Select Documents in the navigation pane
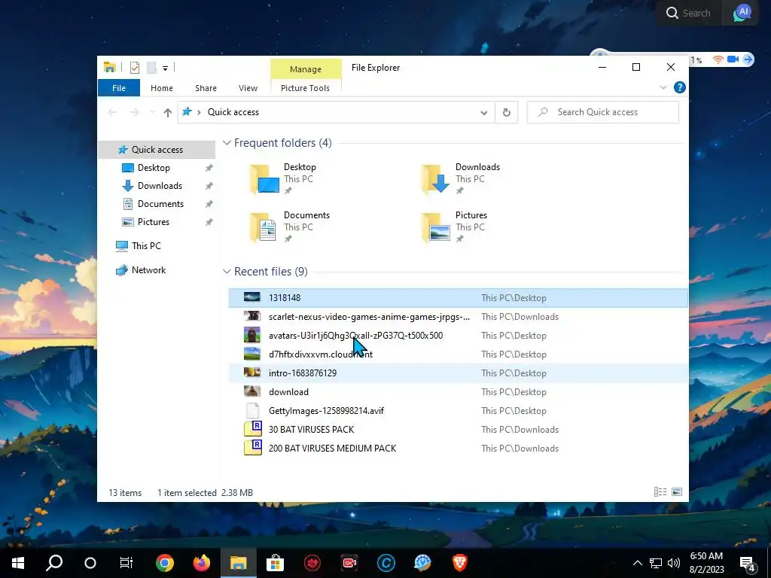 [160, 204]
